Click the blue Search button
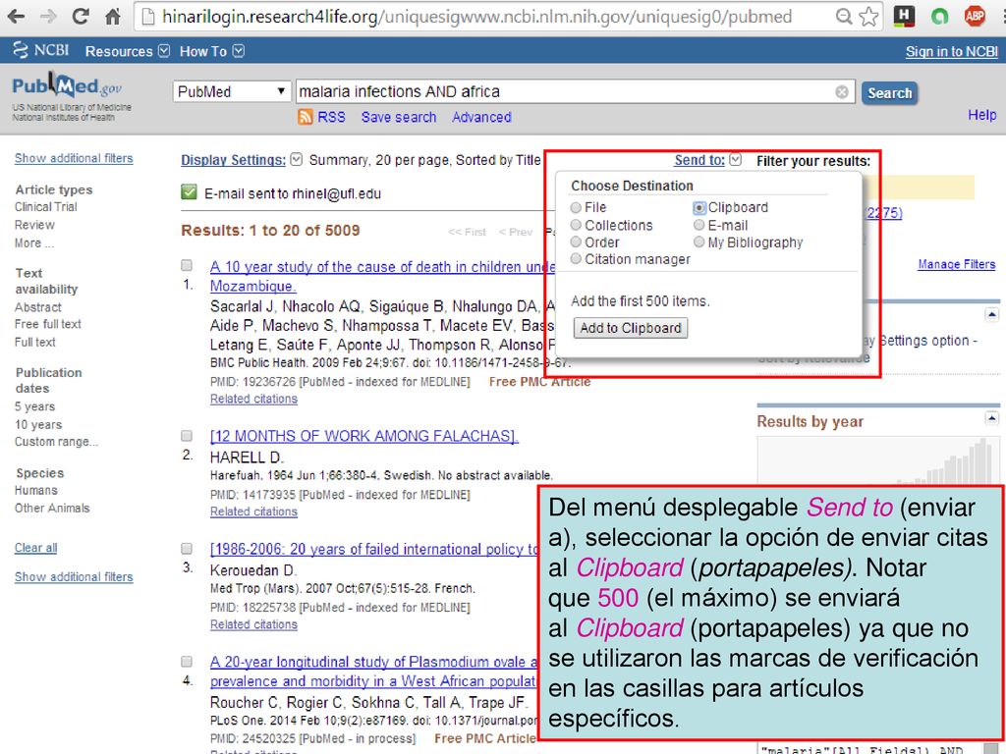Screen dimensions: 1006x754 click(890, 93)
